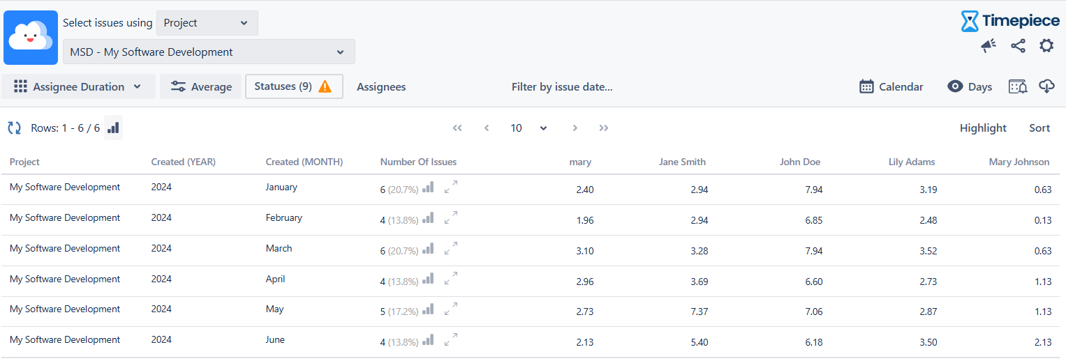Show bar chart for April issues

[429, 279]
